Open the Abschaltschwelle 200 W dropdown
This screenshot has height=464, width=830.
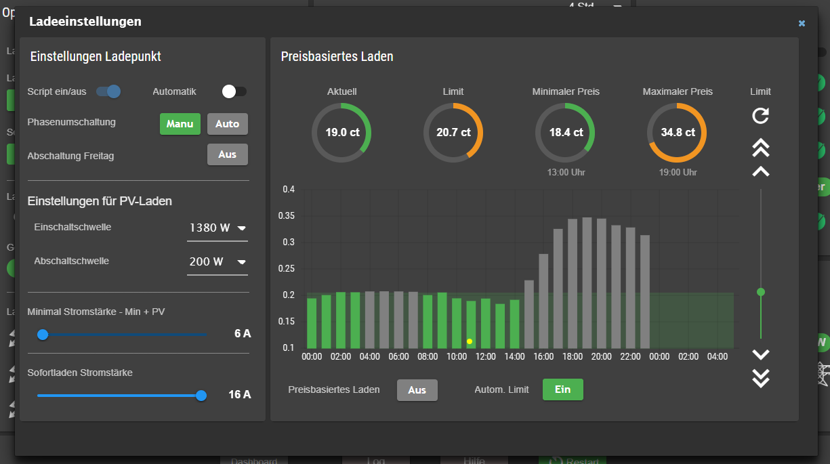pyautogui.click(x=217, y=262)
